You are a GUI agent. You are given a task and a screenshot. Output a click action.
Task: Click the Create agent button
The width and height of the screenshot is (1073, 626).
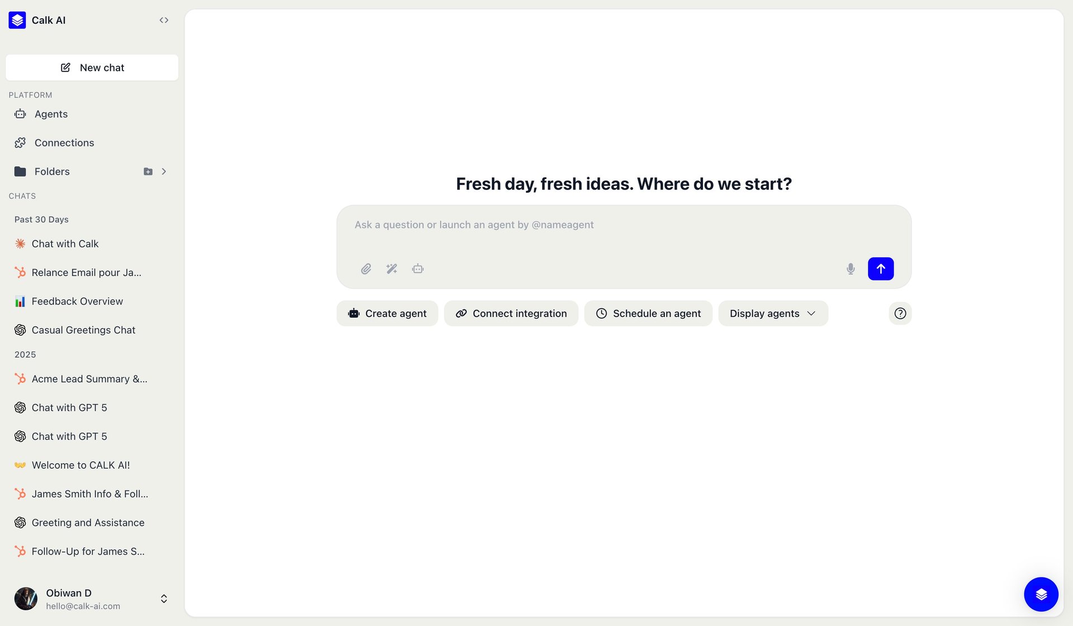tap(387, 314)
